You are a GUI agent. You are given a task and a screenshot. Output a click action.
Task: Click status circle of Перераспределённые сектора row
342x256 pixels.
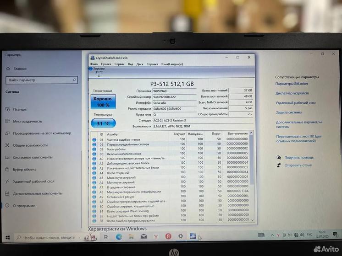click(x=94, y=144)
